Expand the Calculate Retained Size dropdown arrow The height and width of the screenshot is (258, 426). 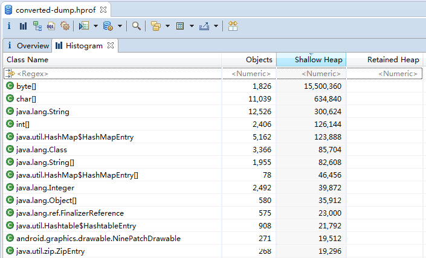[x=192, y=26]
